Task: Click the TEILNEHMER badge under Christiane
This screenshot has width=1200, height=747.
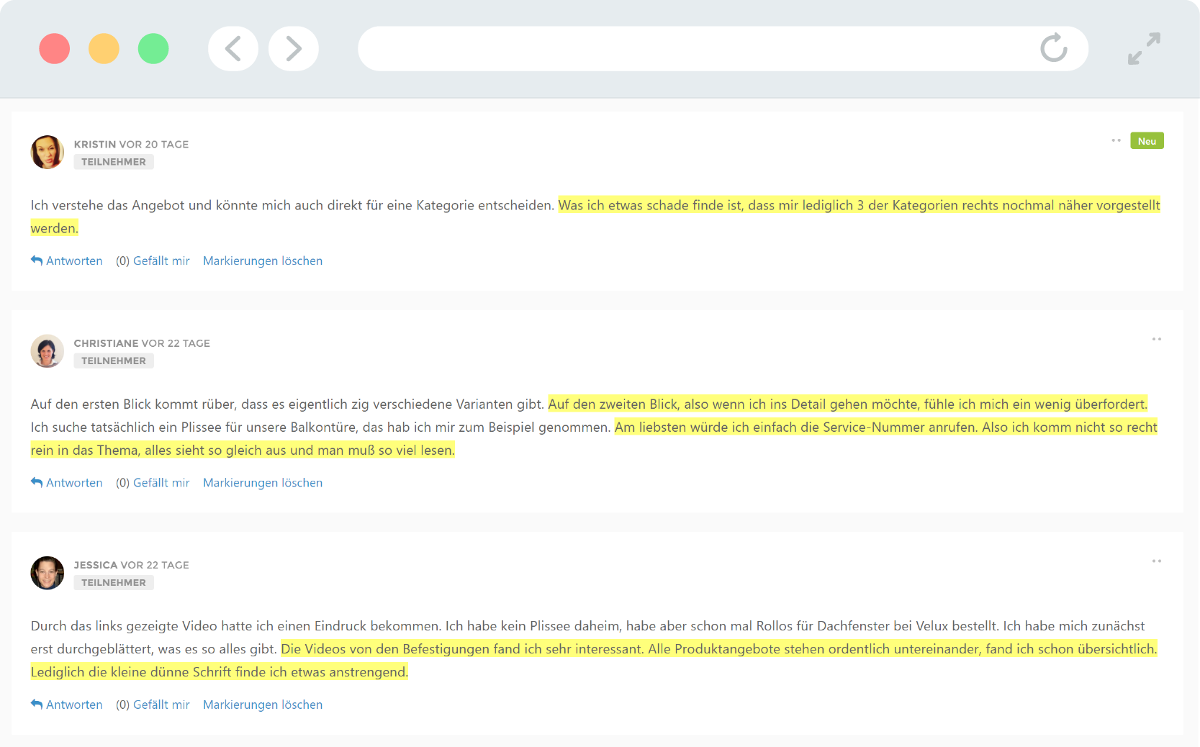Action: point(114,361)
